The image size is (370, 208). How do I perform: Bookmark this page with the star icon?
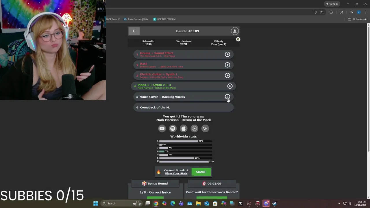pos(321,12)
